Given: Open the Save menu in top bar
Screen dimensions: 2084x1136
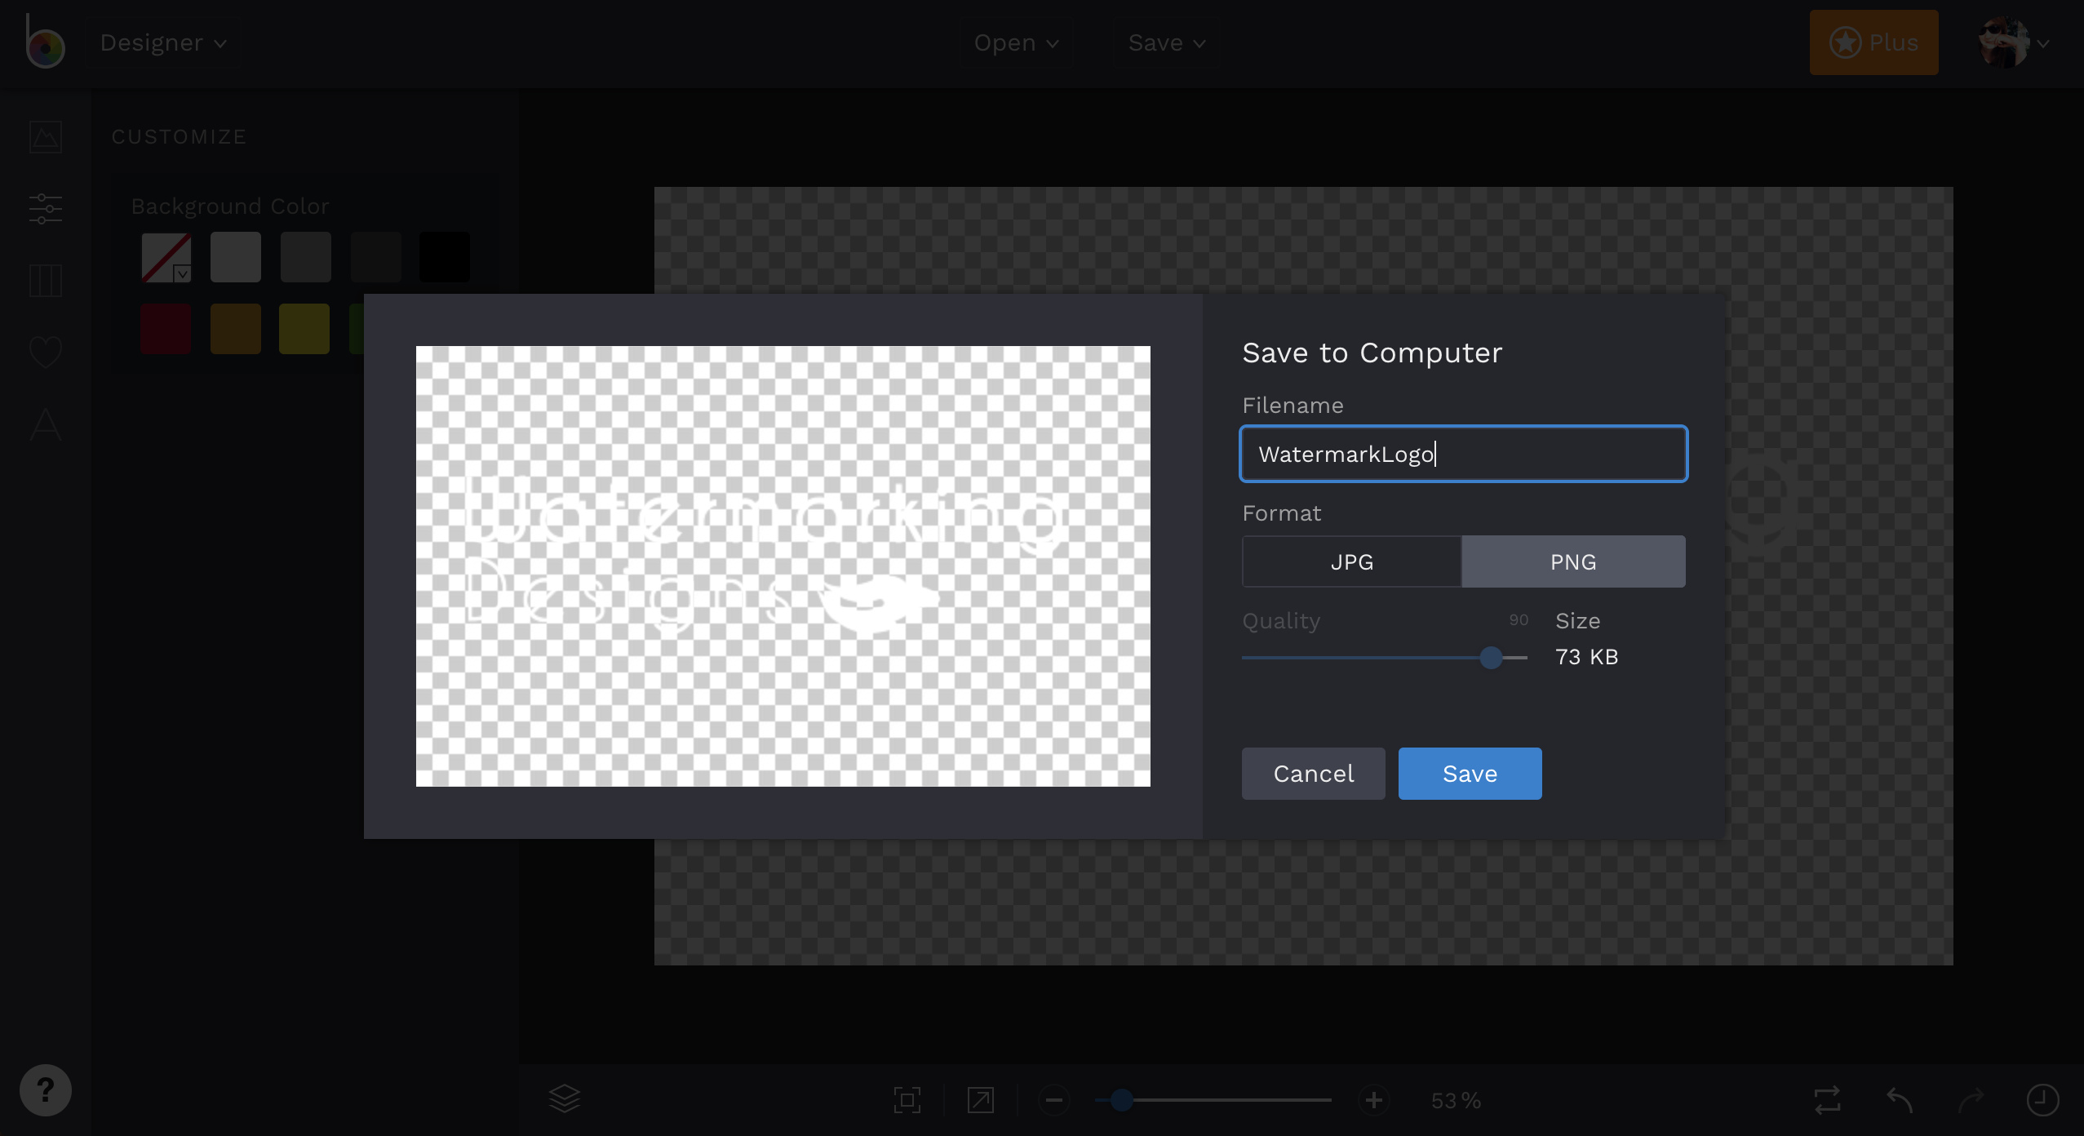Looking at the screenshot, I should [1167, 42].
